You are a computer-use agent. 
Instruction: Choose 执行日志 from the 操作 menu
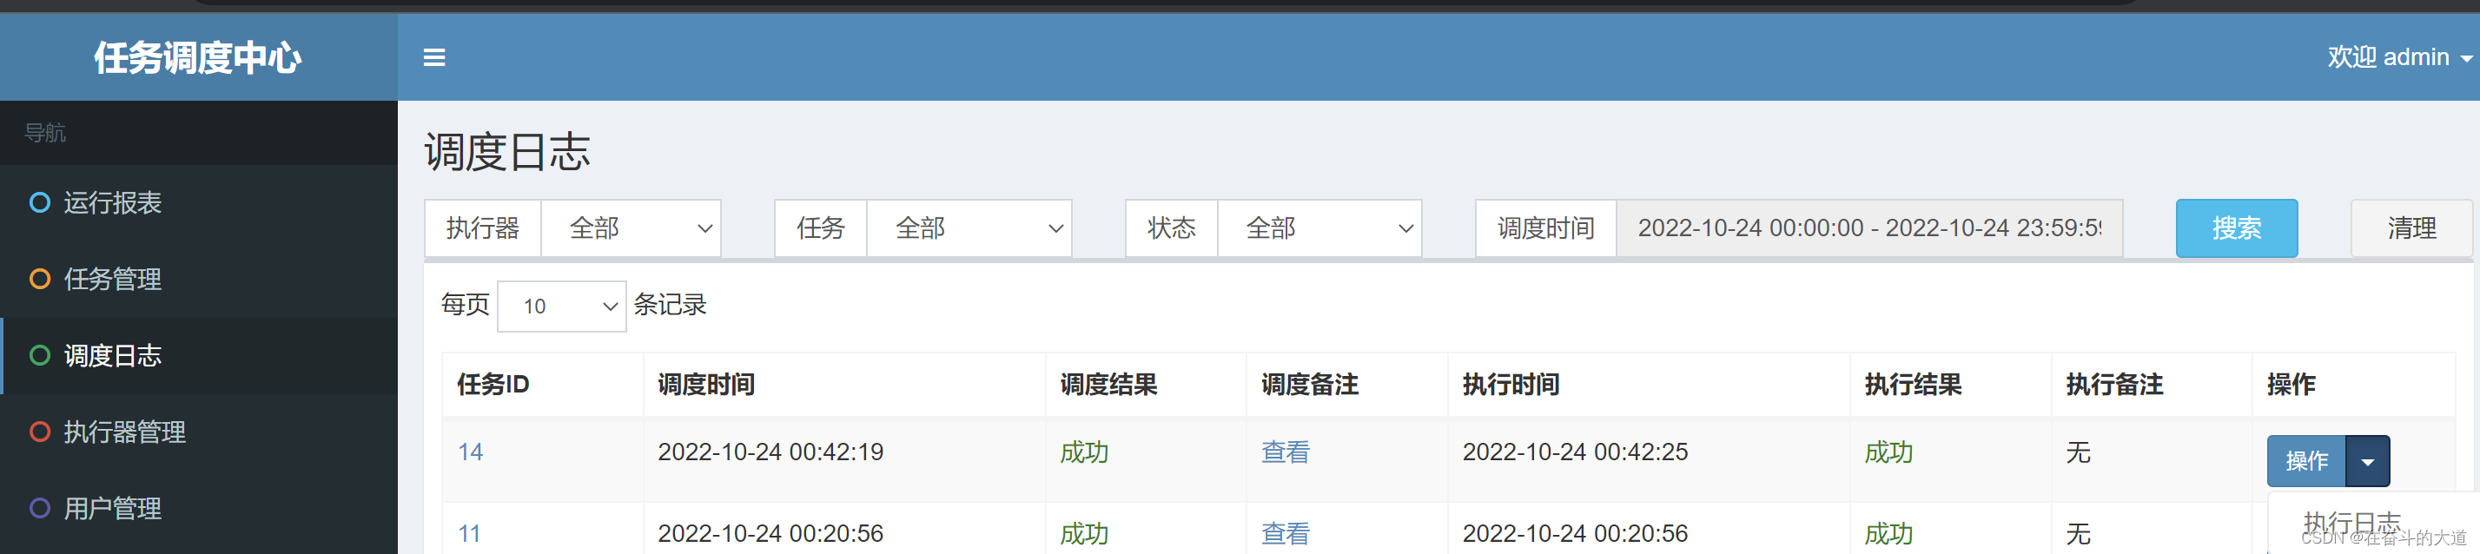2352,524
